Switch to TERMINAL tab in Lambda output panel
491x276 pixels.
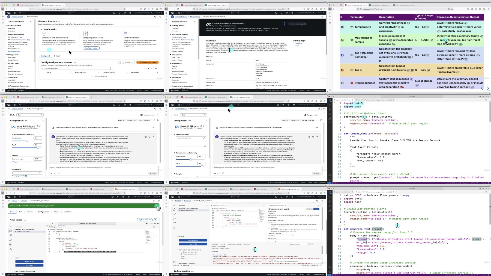point(247,244)
